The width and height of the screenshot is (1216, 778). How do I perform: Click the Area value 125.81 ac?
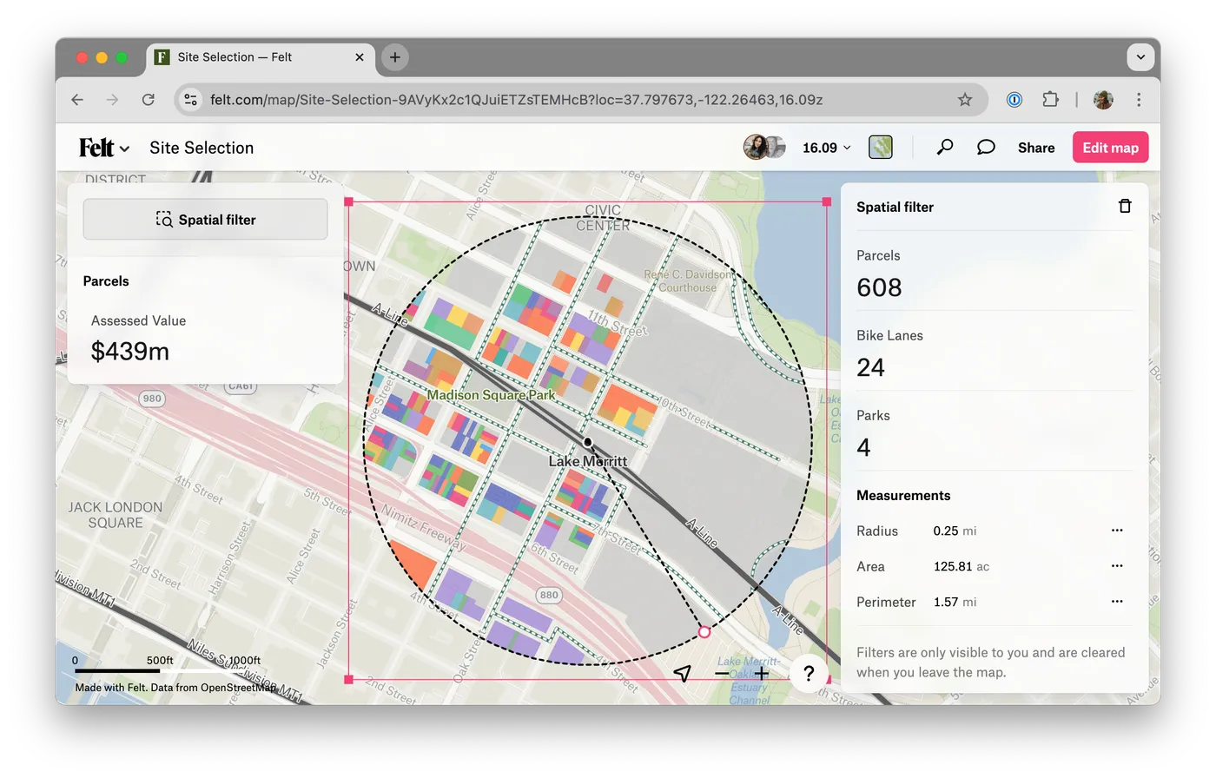pos(962,566)
